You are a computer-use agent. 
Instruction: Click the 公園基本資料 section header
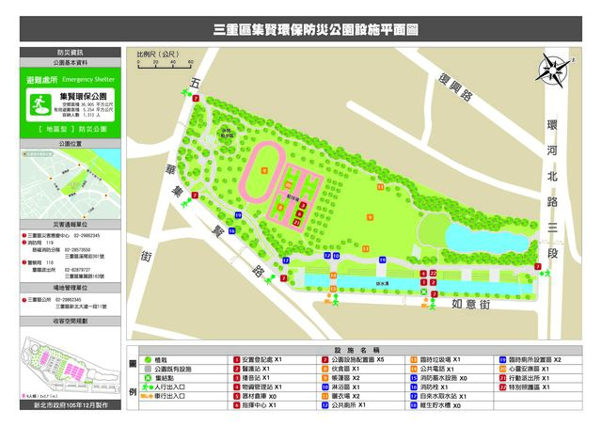(x=71, y=63)
